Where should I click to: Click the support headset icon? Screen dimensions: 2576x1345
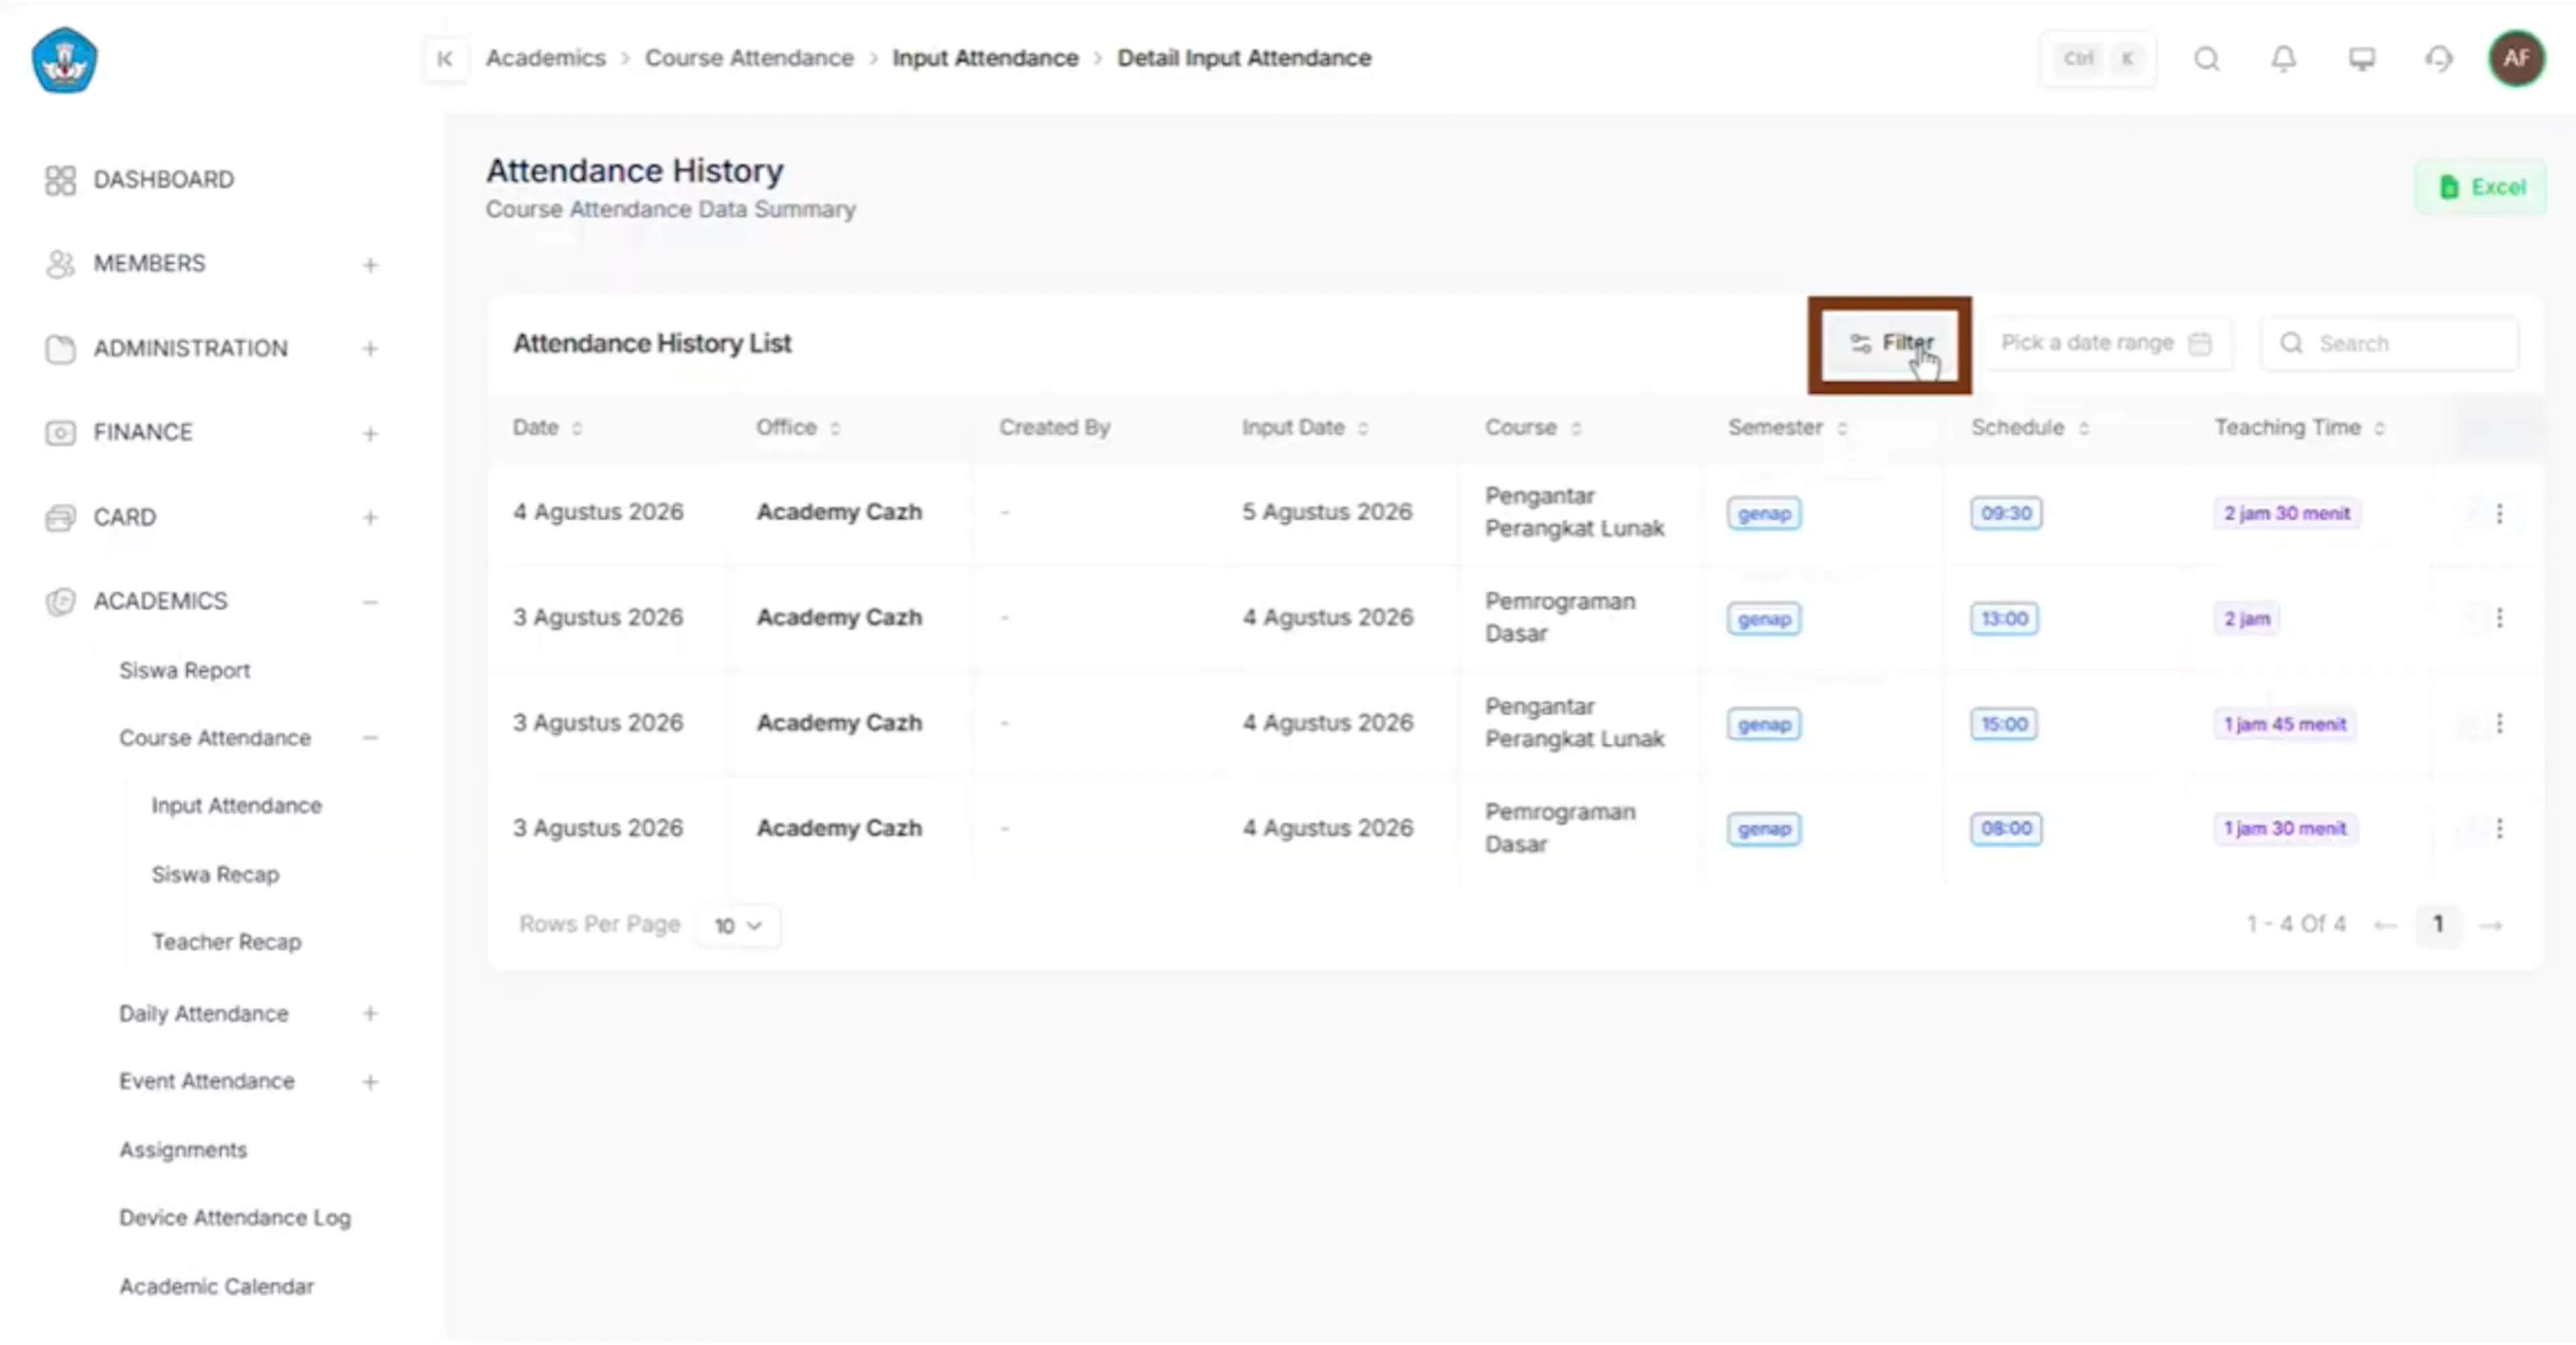[2439, 60]
